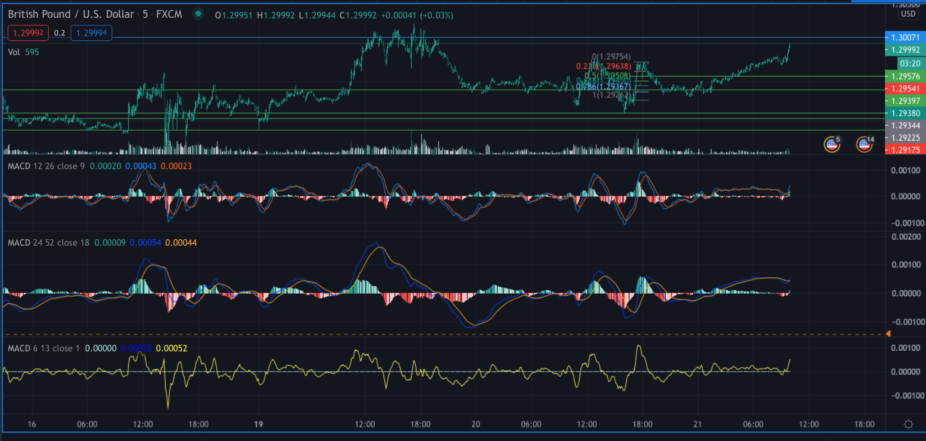Select the MACD 12 26 close 9 legend
The image size is (926, 441).
tap(43, 166)
